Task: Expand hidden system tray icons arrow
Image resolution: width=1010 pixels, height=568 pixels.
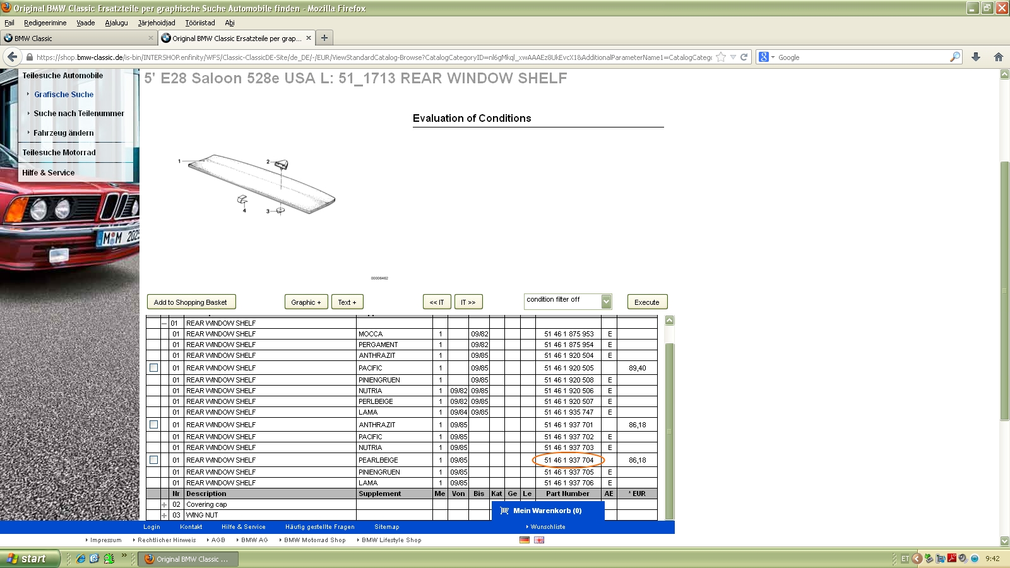Action: (917, 559)
